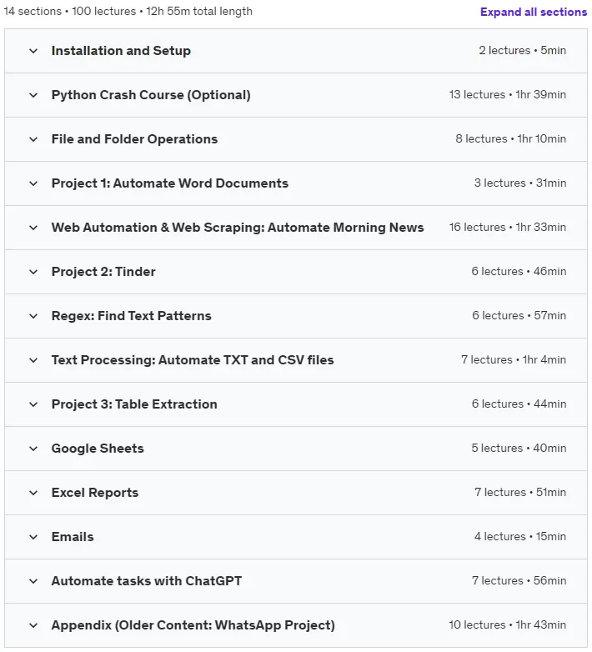
Task: Click the 10 lectures 1hr 43min label
Action: coord(508,625)
